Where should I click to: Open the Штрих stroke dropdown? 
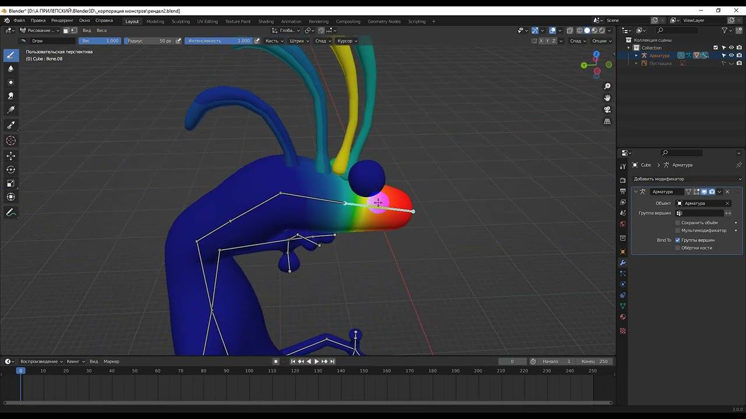click(x=299, y=41)
